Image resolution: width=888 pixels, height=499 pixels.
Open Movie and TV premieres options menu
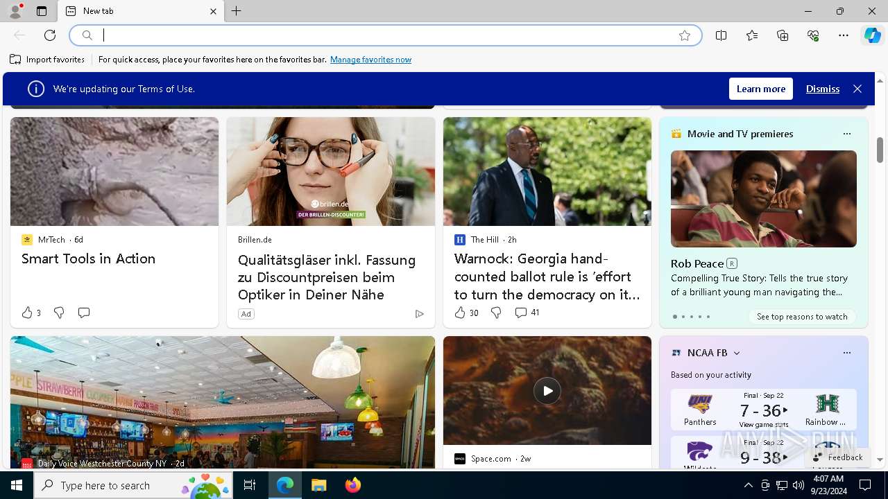point(846,134)
